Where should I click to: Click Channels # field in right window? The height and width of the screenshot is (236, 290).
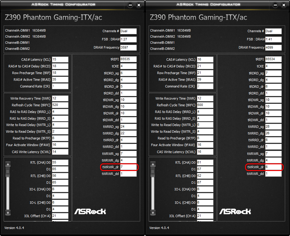pyautogui.click(x=273, y=31)
